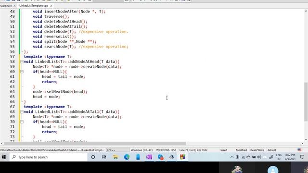
Task: Collapse the if block fold at line 70
Action: tap(22, 122)
